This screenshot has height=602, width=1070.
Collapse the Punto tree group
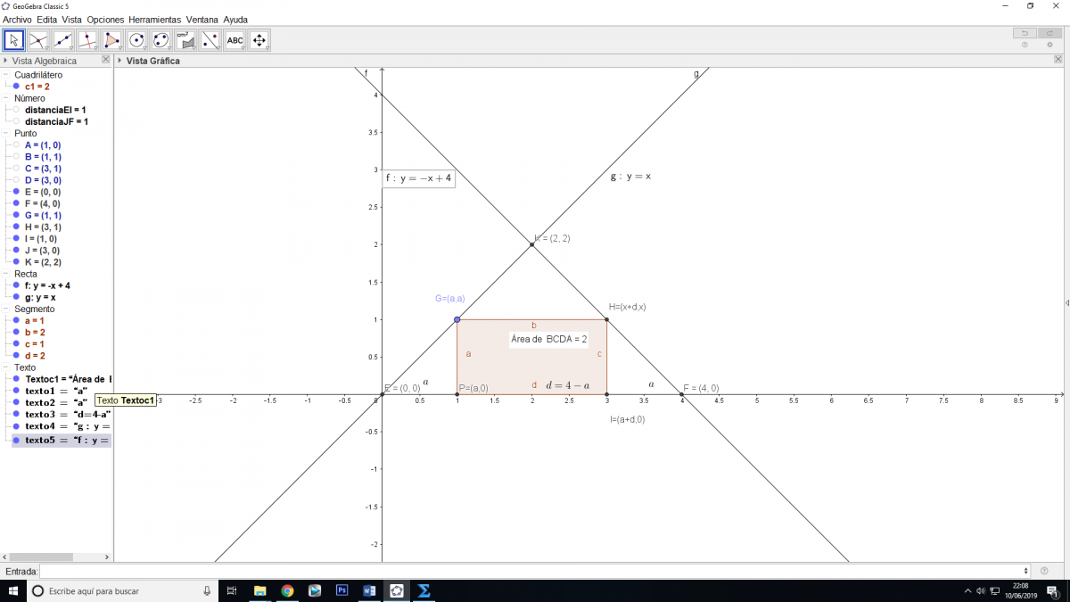coord(6,133)
